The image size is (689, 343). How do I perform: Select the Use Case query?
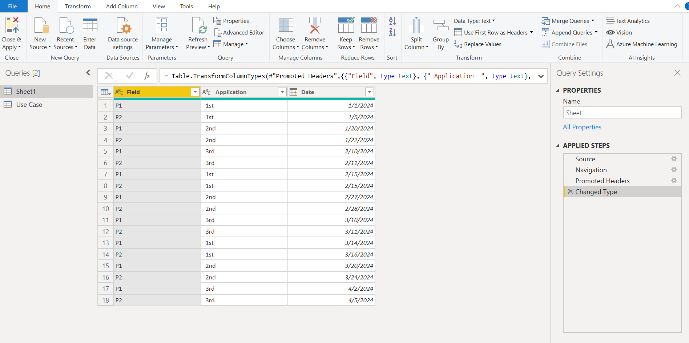pyautogui.click(x=47, y=104)
